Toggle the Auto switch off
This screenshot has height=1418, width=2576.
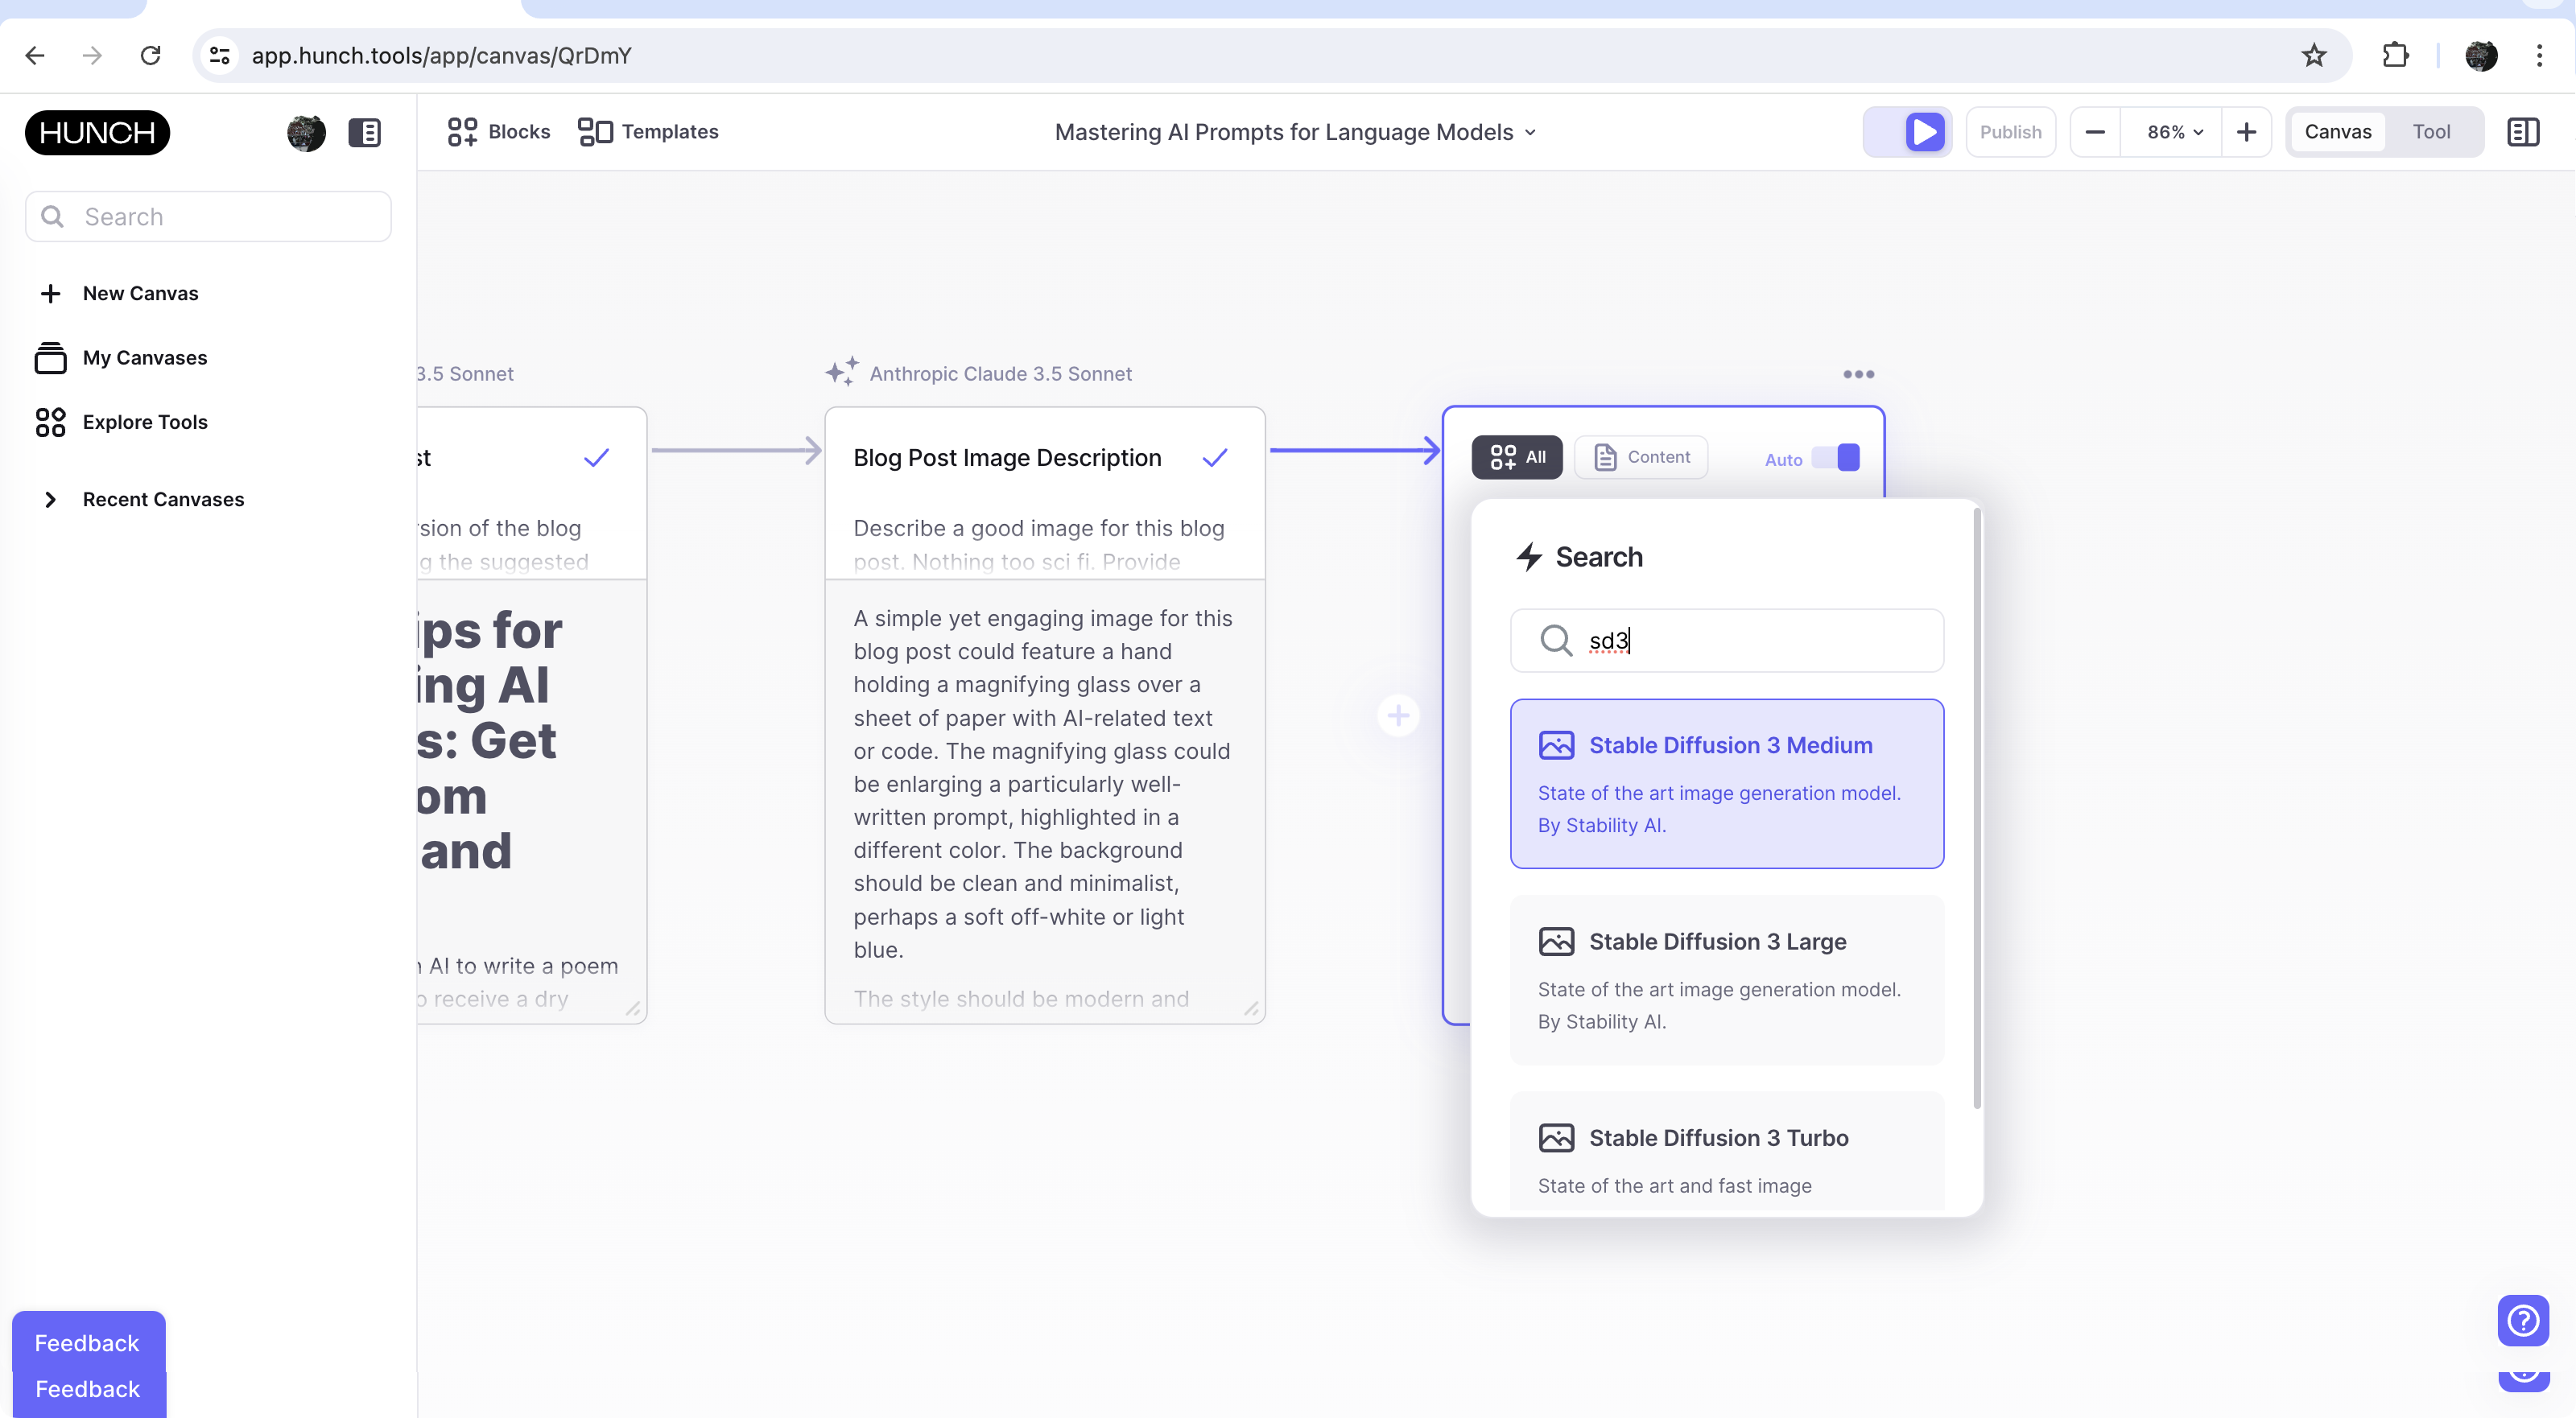tap(1836, 458)
